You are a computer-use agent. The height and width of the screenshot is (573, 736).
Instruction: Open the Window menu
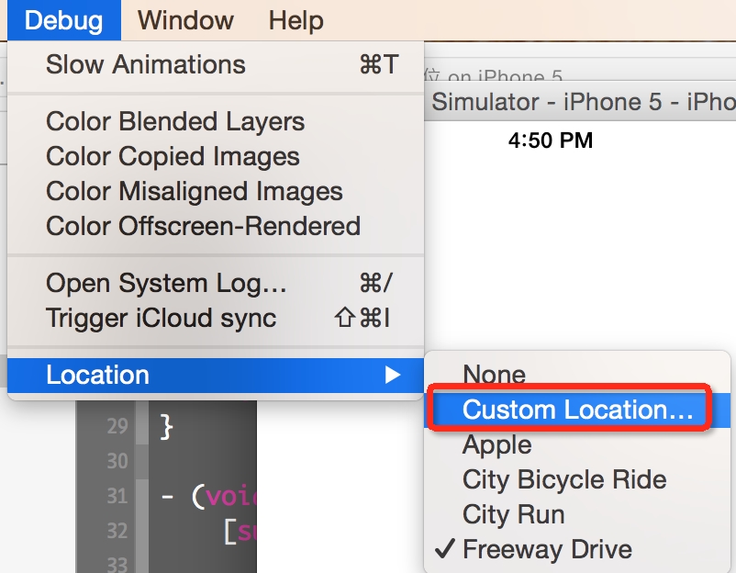[x=185, y=20]
